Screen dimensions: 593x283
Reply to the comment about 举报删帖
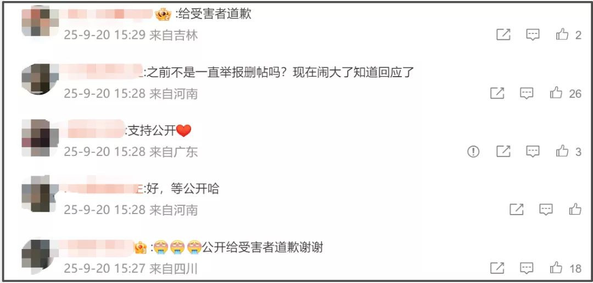pos(527,93)
